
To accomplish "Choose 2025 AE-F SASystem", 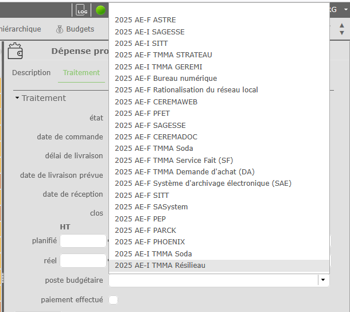I will (219, 207).
